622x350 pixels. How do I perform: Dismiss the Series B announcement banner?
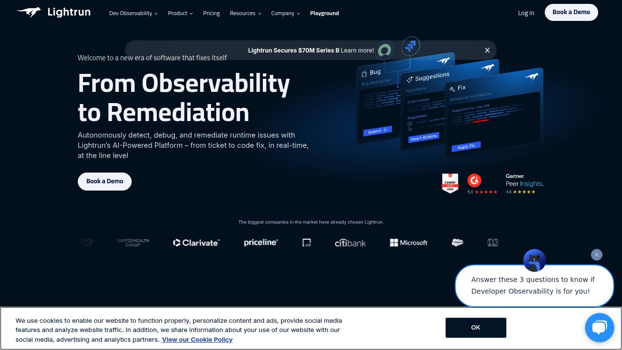pyautogui.click(x=487, y=50)
